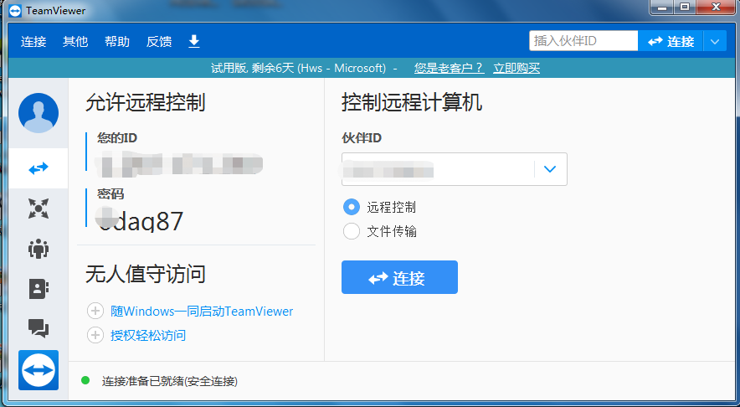Click the large blue 连接 button

click(x=399, y=277)
